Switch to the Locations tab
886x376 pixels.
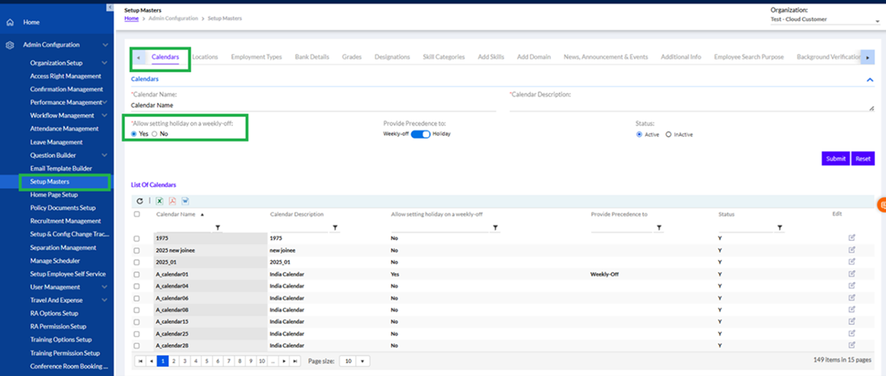[205, 57]
